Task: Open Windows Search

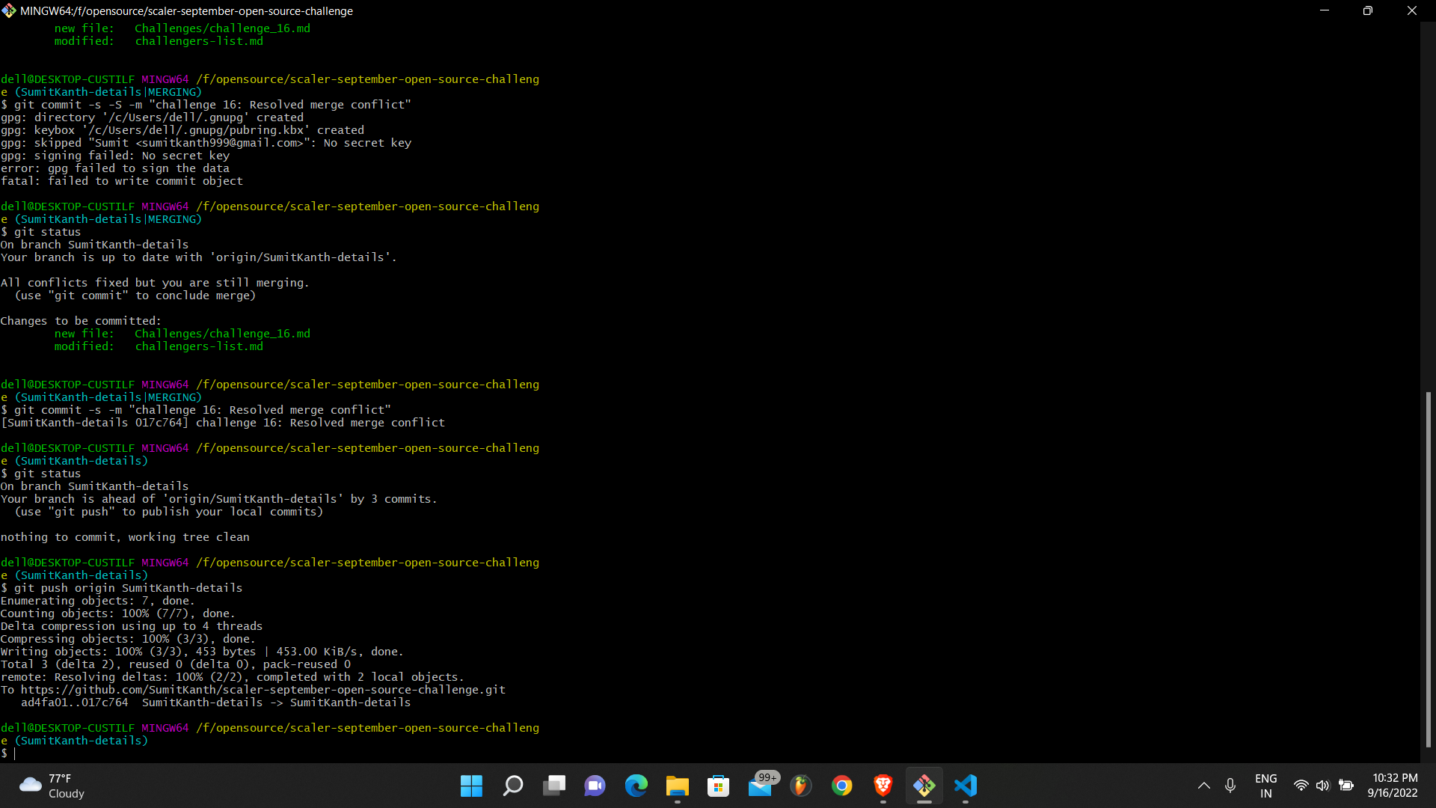Action: tap(513, 786)
